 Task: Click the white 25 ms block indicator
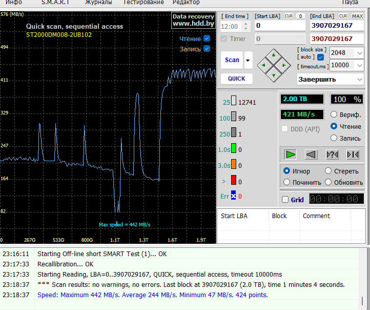pyautogui.click(x=234, y=101)
